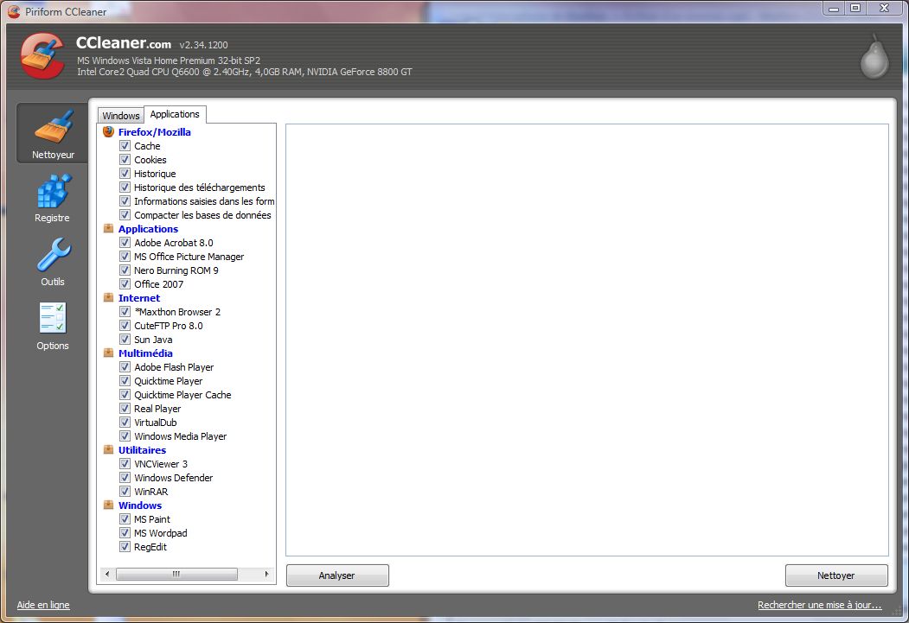The width and height of the screenshot is (909, 623).
Task: Click inside the empty results pane
Action: point(586,340)
